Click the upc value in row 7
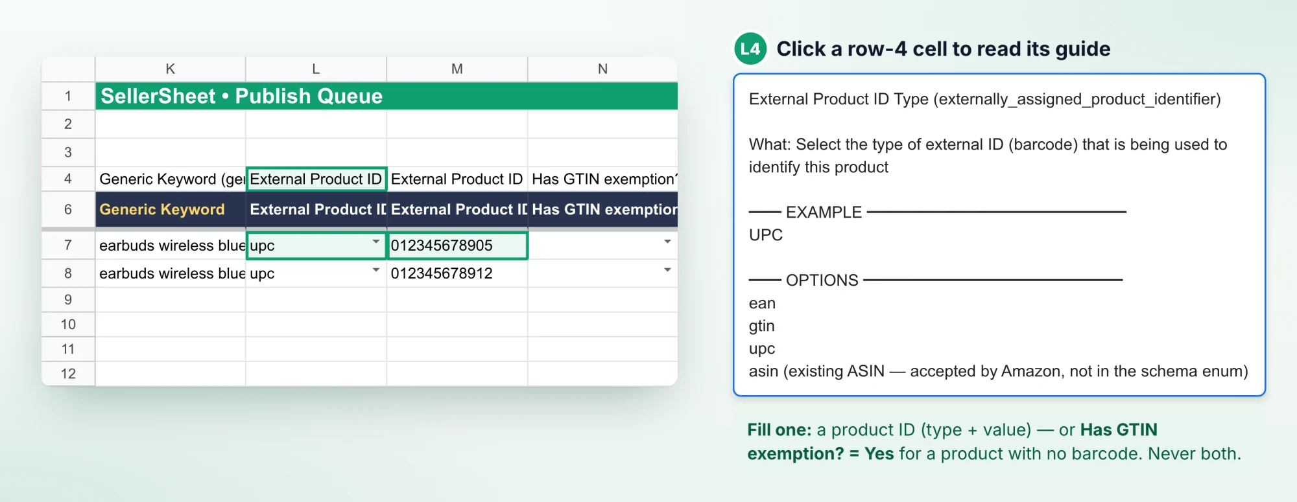 262,246
